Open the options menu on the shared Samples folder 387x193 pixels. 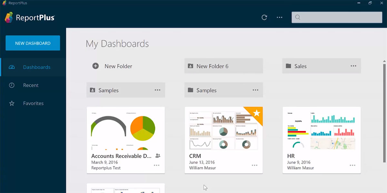(x=157, y=90)
